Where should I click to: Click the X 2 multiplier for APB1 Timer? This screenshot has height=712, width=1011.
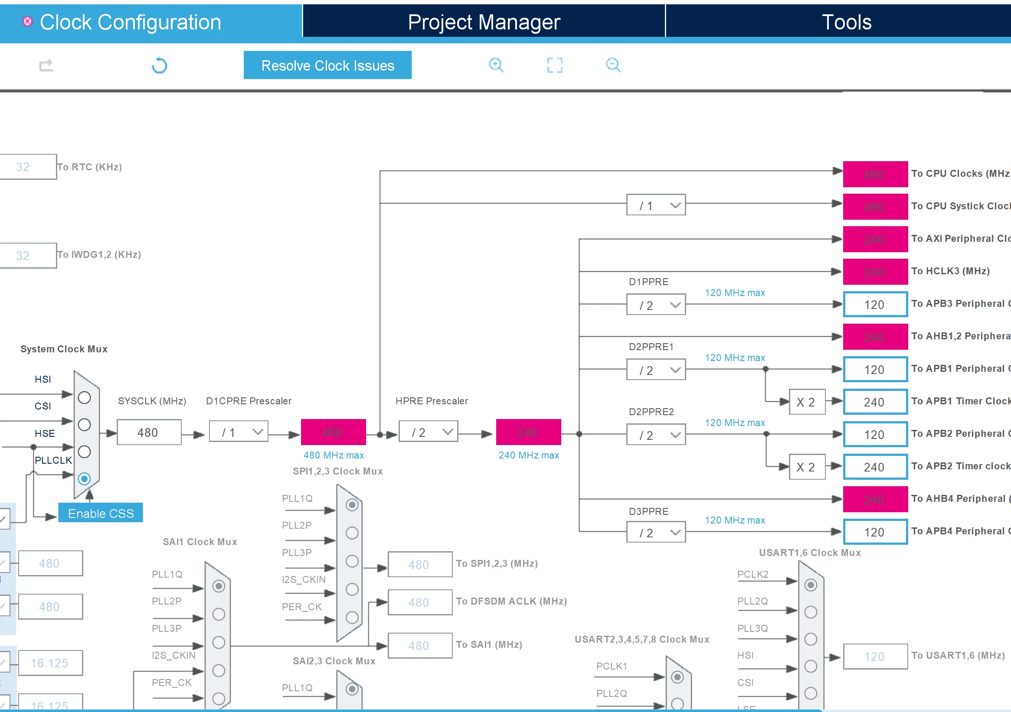807,402
